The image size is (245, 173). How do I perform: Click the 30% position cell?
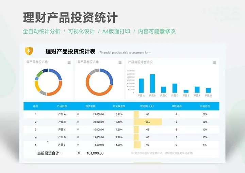click(205, 122)
